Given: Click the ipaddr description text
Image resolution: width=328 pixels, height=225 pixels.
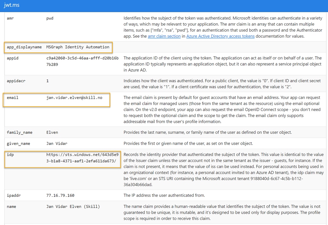Looking at the screenshot, I should [x=164, y=195].
